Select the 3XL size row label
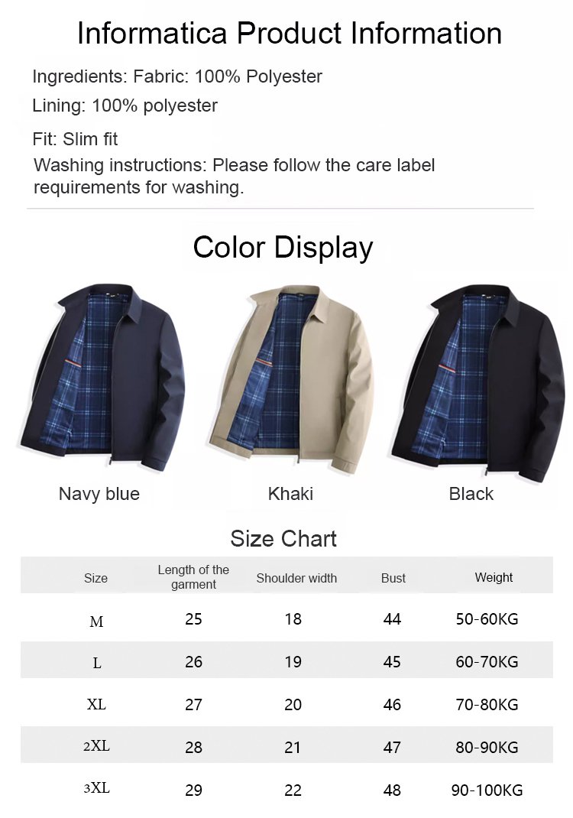573x818 pixels. pos(97,788)
